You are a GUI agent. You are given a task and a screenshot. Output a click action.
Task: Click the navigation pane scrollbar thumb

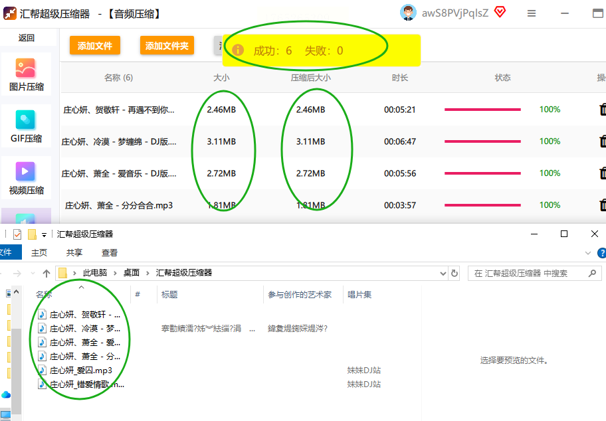coord(16,373)
